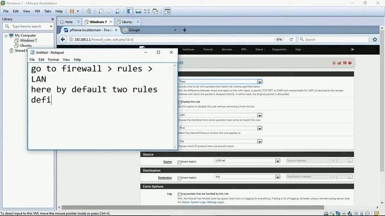Image resolution: width=385 pixels, height=216 pixels.
Task: Open the Interface dropdown showing LAN
Action: click(x=220, y=115)
